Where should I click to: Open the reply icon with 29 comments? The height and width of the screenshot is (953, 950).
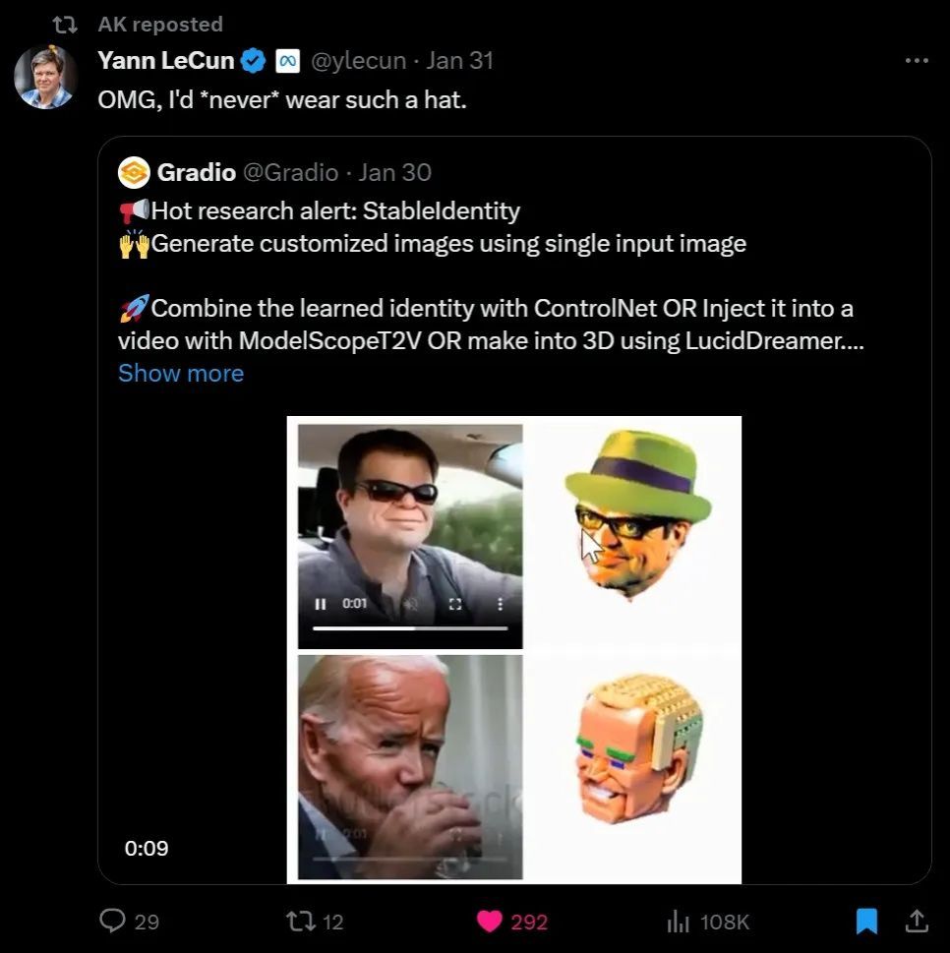(114, 921)
